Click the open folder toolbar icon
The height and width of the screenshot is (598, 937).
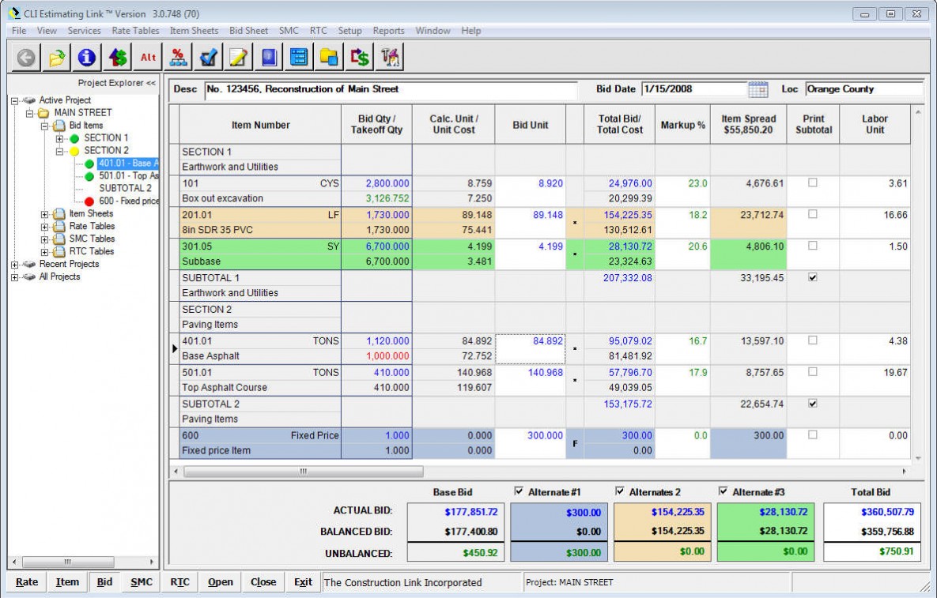(57, 58)
